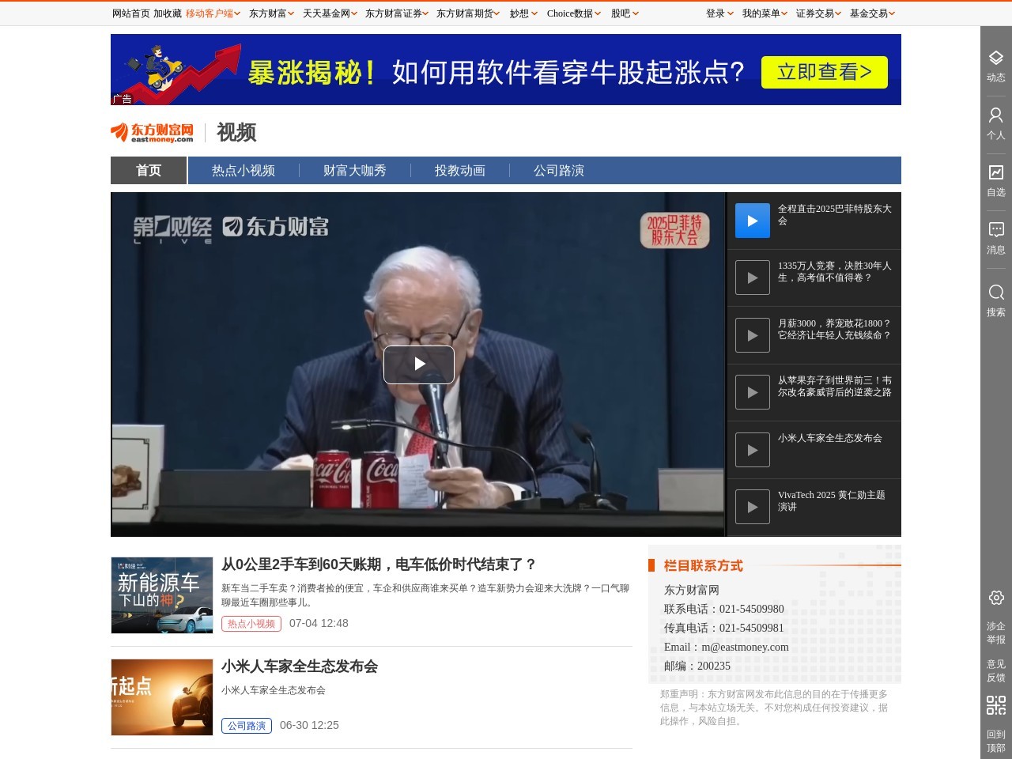Screen dimensions: 1012x759
Task: Switch to 公司路演 tab
Action: tap(559, 170)
